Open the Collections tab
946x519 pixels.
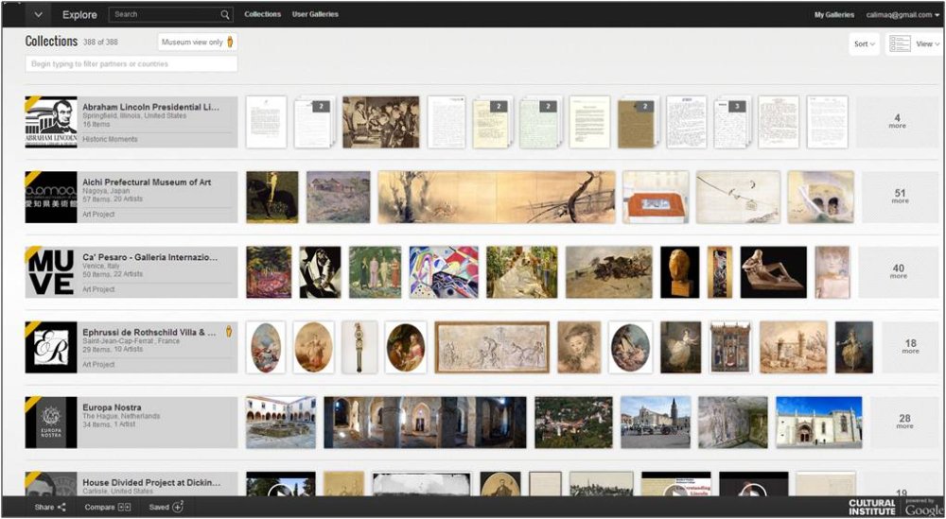click(262, 14)
